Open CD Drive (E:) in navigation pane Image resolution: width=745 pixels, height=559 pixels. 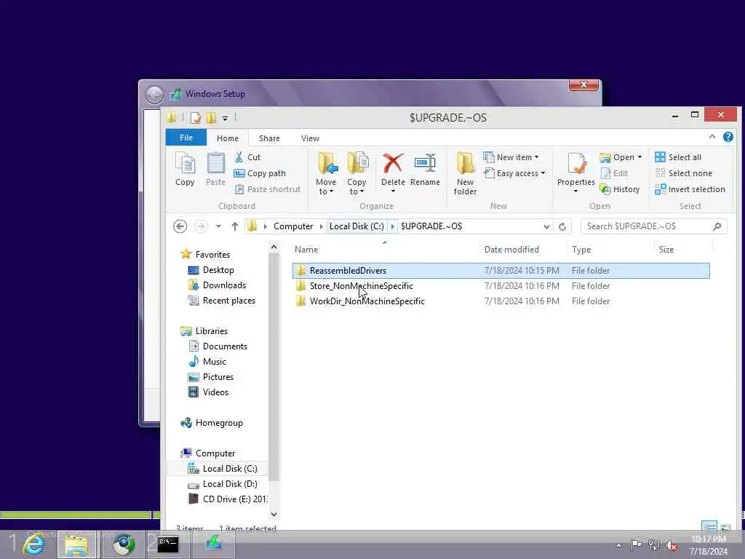pos(235,499)
